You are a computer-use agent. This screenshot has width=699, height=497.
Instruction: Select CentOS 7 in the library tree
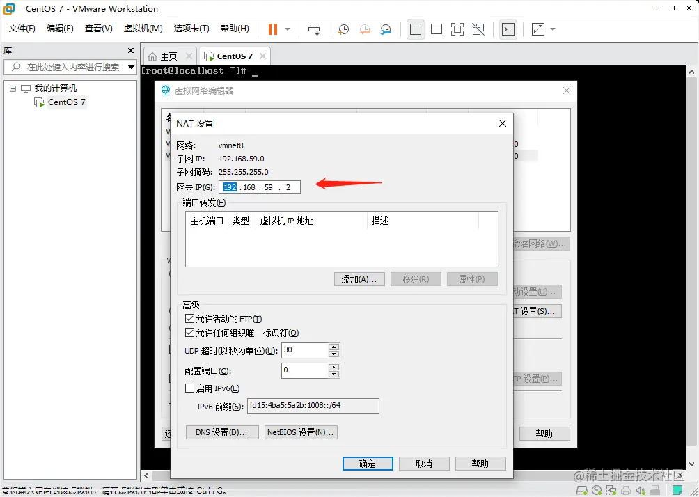click(x=66, y=102)
